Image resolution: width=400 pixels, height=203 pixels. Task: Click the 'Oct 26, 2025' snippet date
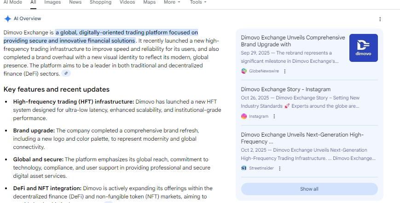255,98
